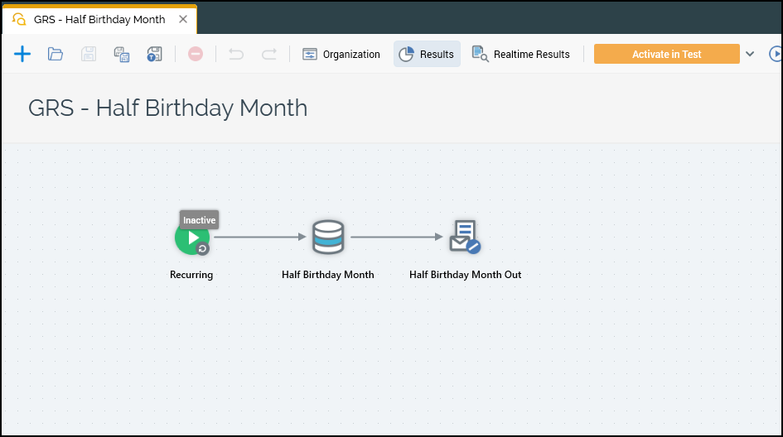Select the Half Birthday Month database node
783x437 pixels.
pos(328,238)
